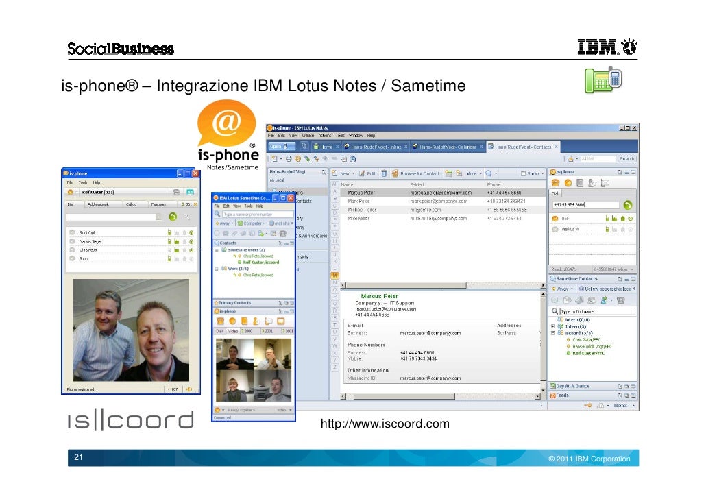706x499 pixels.
Task: Collapse the Work (1/1) group in Sametime Connect
Action: [x=217, y=269]
